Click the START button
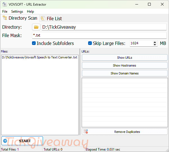This screenshot has width=169, height=152. click(x=22, y=141)
